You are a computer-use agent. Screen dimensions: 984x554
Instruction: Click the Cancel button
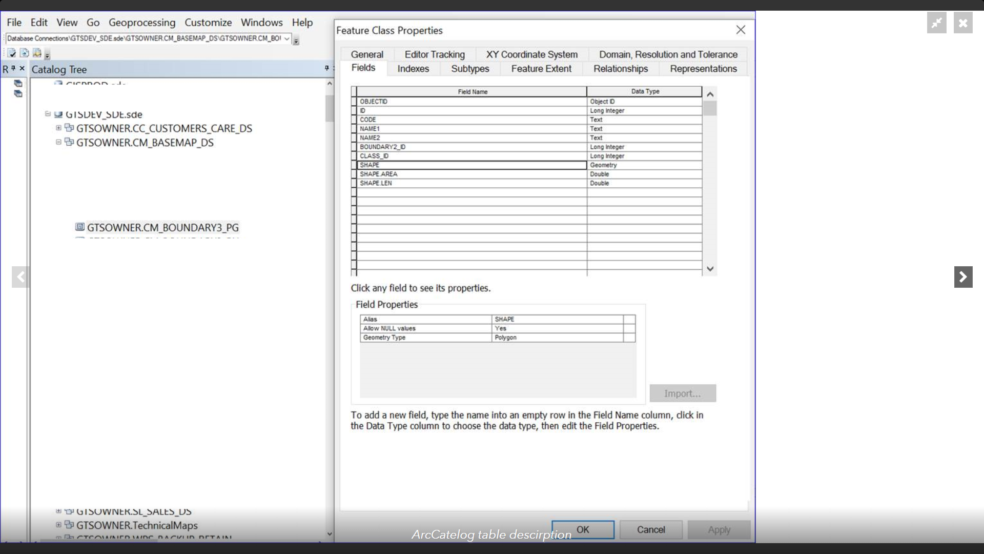(x=651, y=529)
